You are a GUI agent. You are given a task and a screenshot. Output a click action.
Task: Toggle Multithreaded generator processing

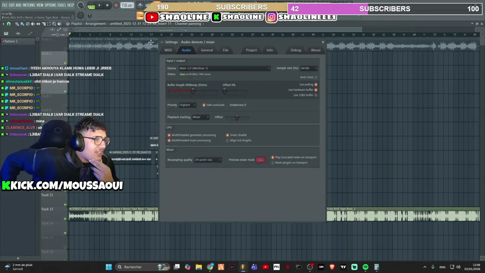click(x=169, y=135)
